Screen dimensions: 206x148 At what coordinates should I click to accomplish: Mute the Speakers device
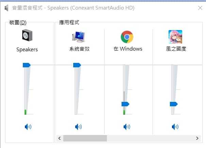28,127
